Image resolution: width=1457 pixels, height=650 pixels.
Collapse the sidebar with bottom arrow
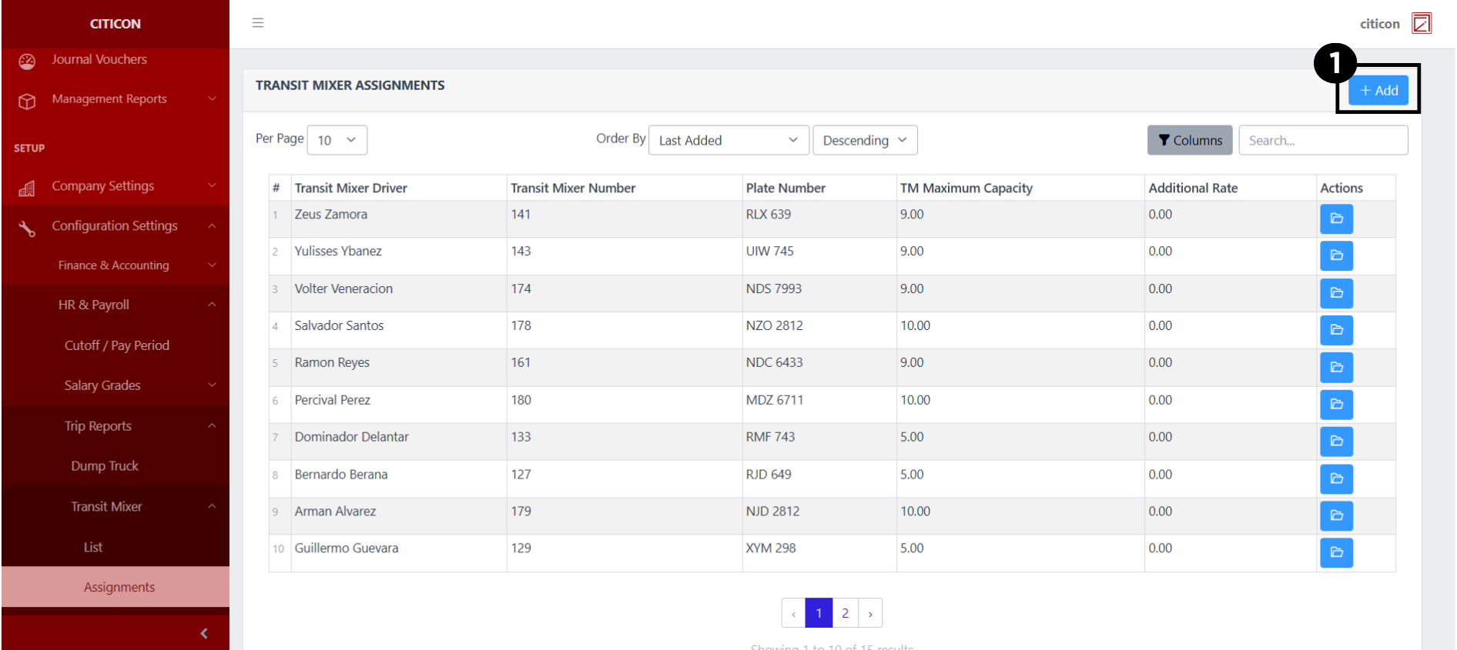204,633
